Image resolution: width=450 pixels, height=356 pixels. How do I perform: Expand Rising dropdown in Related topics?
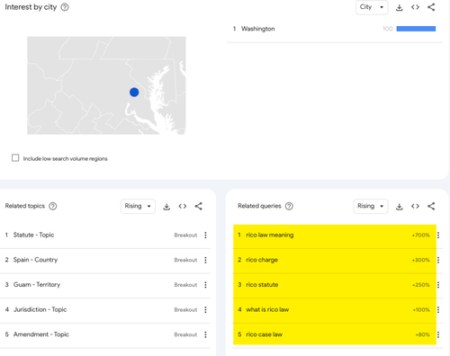(138, 206)
